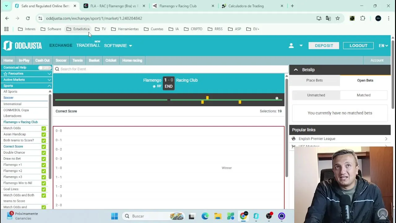The image size is (396, 223).
Task: Open Microsoft Edge from the taskbar
Action: [205, 216]
